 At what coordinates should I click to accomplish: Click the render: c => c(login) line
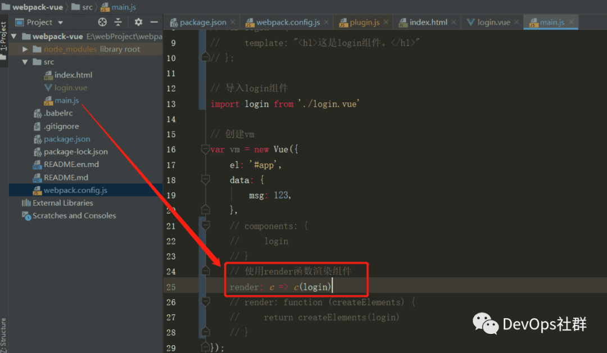tap(280, 287)
